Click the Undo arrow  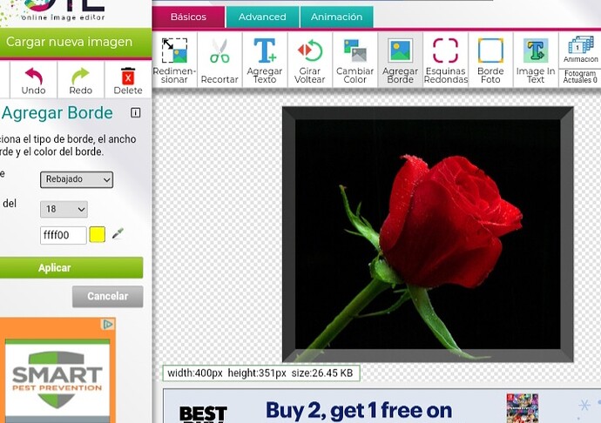33,79
